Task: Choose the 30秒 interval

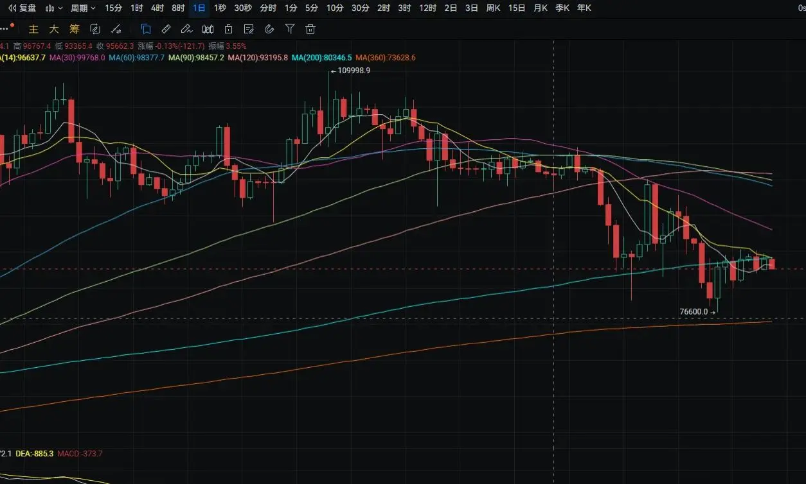Action: click(243, 8)
